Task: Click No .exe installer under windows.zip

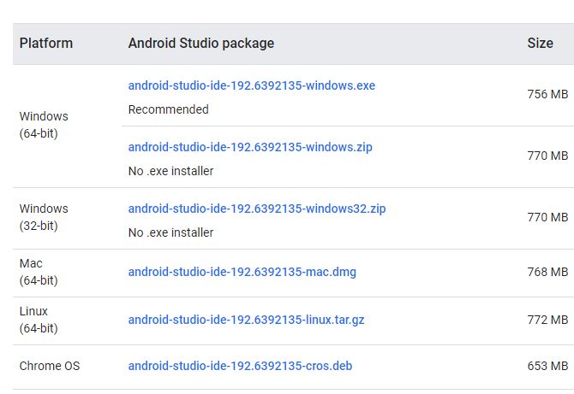Action: pos(170,171)
